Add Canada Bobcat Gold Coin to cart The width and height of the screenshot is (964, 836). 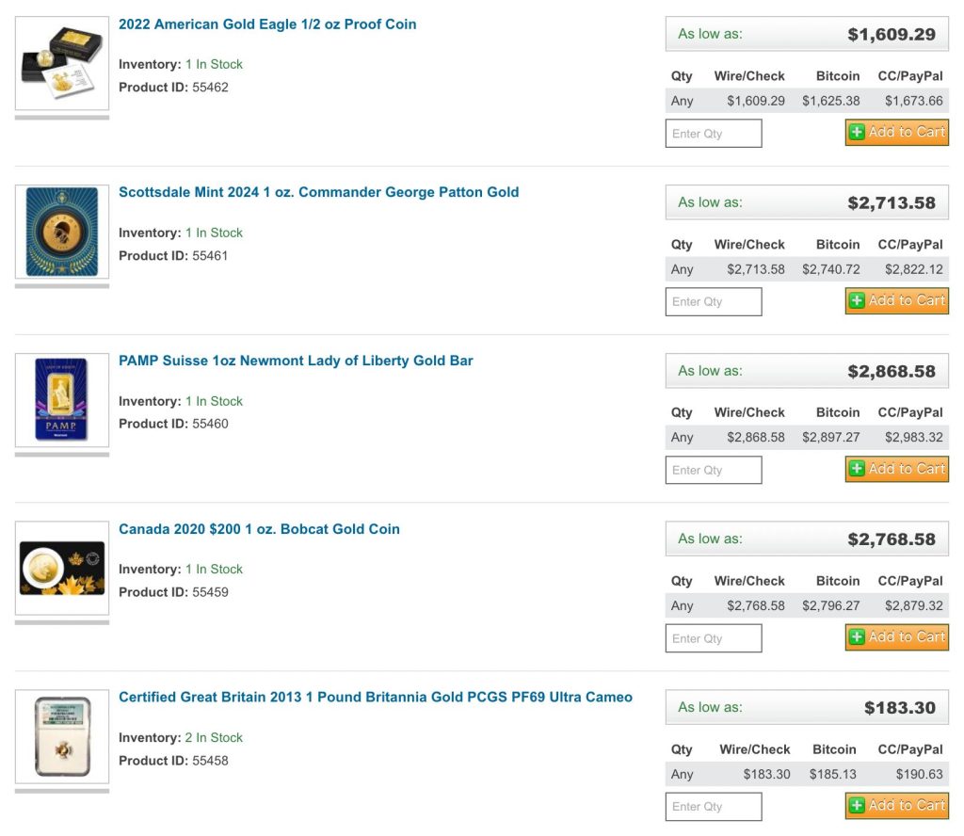[896, 637]
